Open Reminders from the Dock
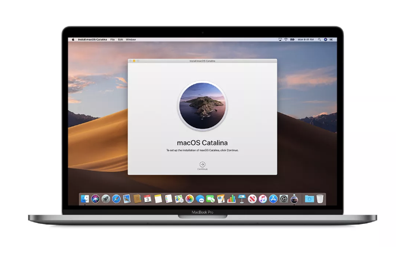This screenshot has width=420, height=253. pos(168,199)
